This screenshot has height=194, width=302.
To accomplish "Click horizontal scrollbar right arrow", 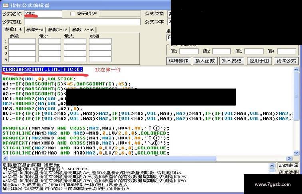I will [x=289, y=159].
